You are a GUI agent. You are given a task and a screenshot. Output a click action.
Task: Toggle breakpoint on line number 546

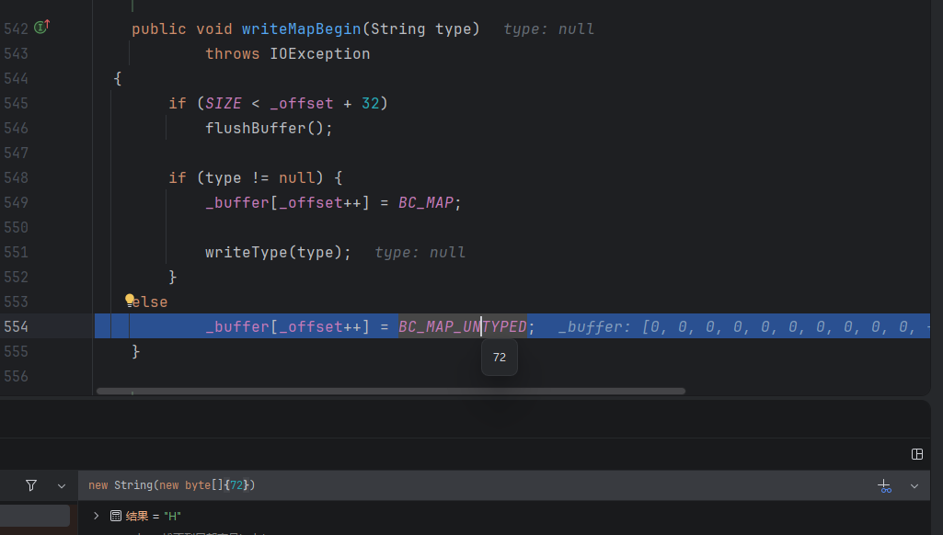16,128
